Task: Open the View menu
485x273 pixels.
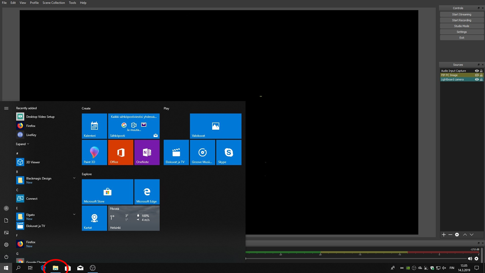Action: coord(23,3)
